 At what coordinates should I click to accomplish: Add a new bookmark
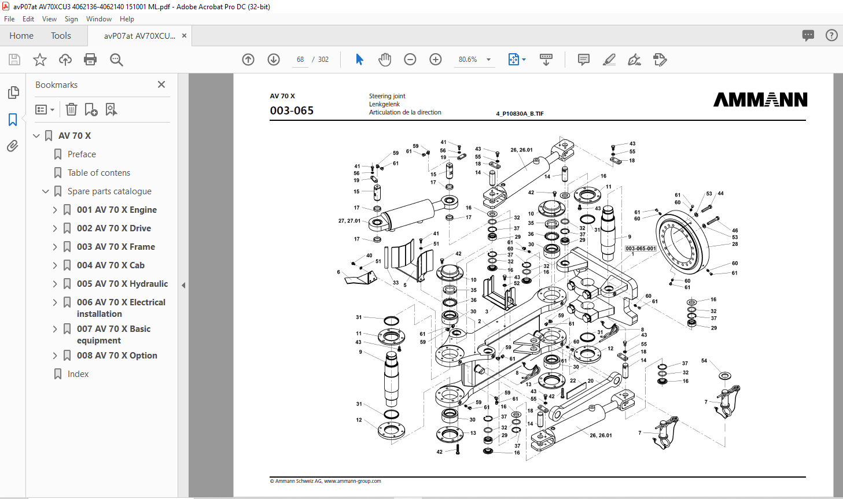point(91,109)
